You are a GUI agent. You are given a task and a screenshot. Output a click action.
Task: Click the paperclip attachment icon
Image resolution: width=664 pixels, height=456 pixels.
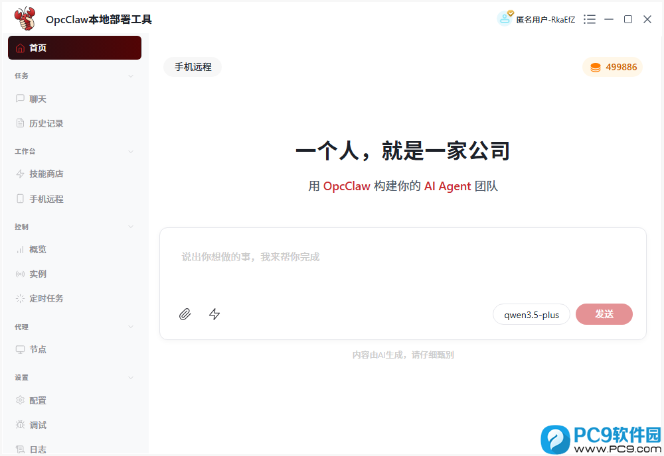coord(185,314)
